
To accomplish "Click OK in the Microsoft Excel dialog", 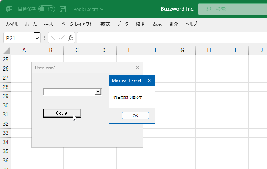I will click(x=135, y=116).
